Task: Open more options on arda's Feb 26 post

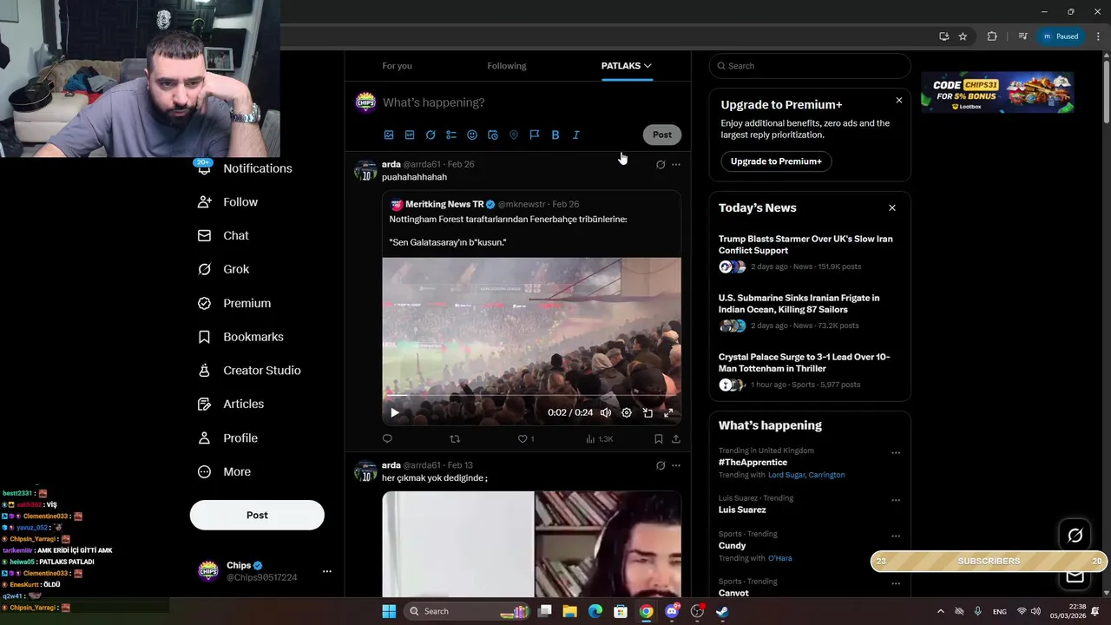Action: tap(676, 164)
